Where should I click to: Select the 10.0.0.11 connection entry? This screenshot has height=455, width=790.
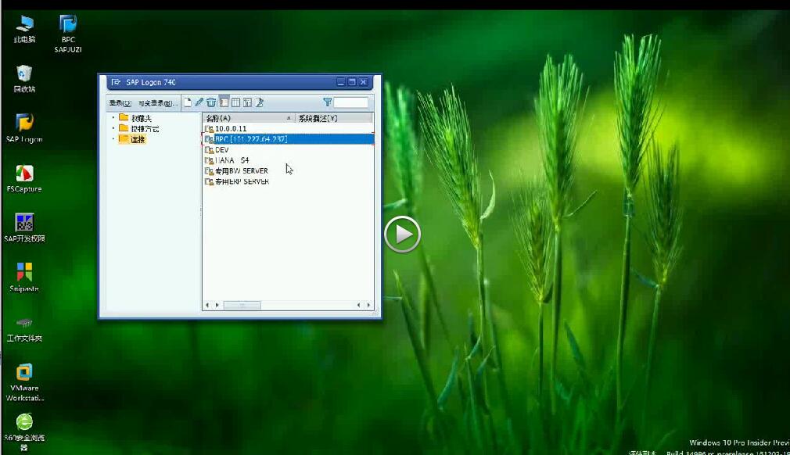(231, 128)
